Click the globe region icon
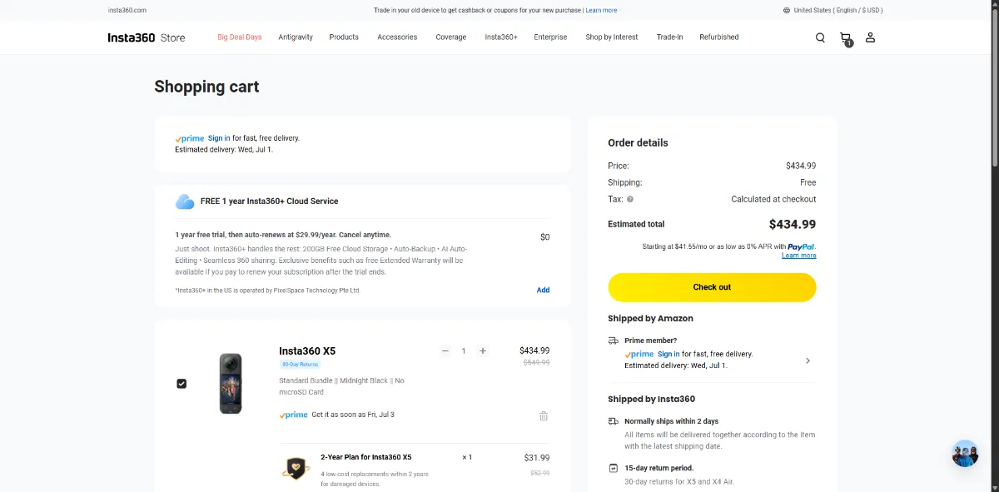Screen dimensions: 999x492 pyautogui.click(x=787, y=10)
